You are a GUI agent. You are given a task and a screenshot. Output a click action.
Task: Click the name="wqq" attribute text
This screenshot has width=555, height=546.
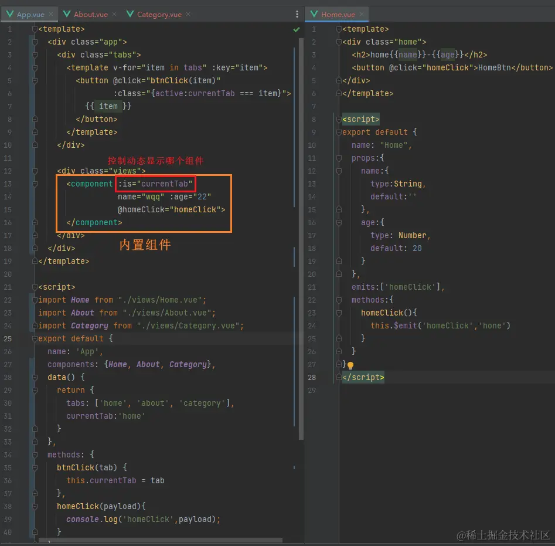click(x=141, y=196)
